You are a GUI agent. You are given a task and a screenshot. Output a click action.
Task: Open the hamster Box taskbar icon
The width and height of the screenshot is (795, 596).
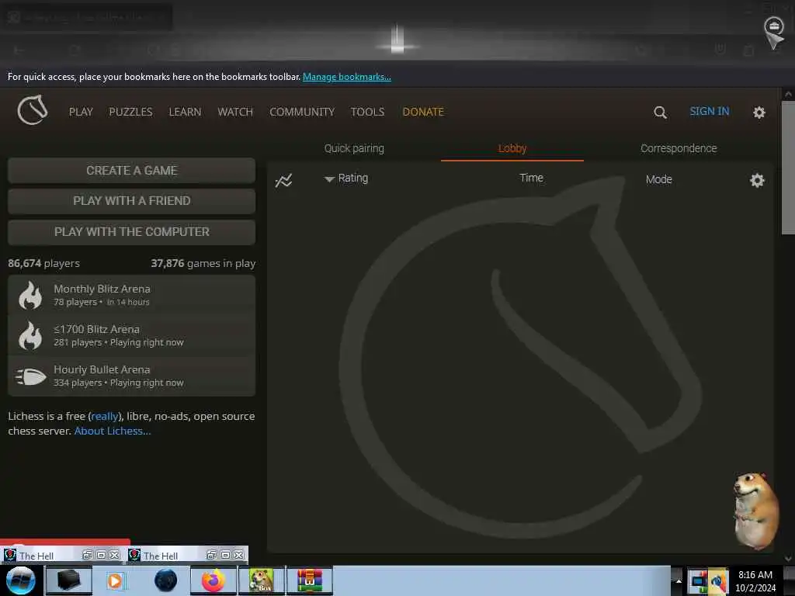pos(262,580)
